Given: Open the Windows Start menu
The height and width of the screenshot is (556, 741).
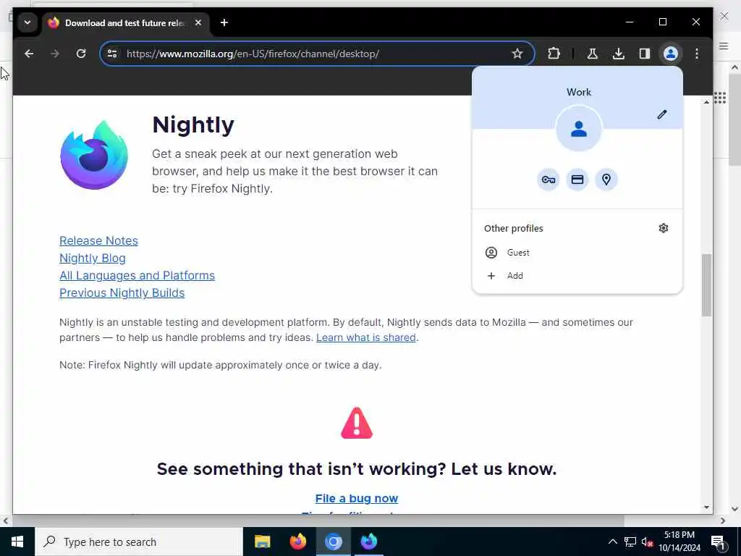Looking at the screenshot, I should point(17,542).
